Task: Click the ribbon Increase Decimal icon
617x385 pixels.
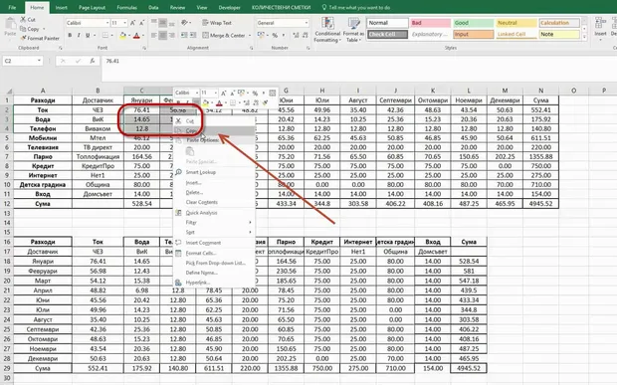Action: [296, 36]
